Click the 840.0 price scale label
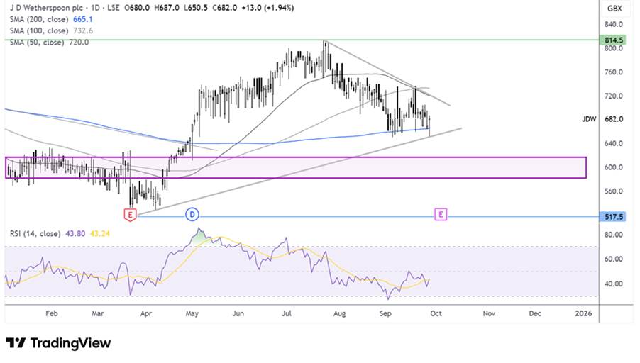The width and height of the screenshot is (640, 363). click(x=614, y=25)
